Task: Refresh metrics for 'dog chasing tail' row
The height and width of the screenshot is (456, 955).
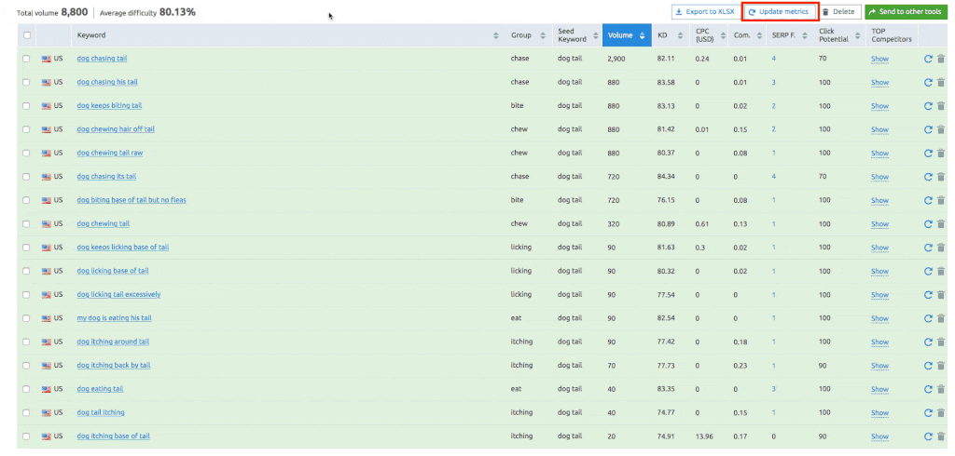Action: [x=928, y=59]
